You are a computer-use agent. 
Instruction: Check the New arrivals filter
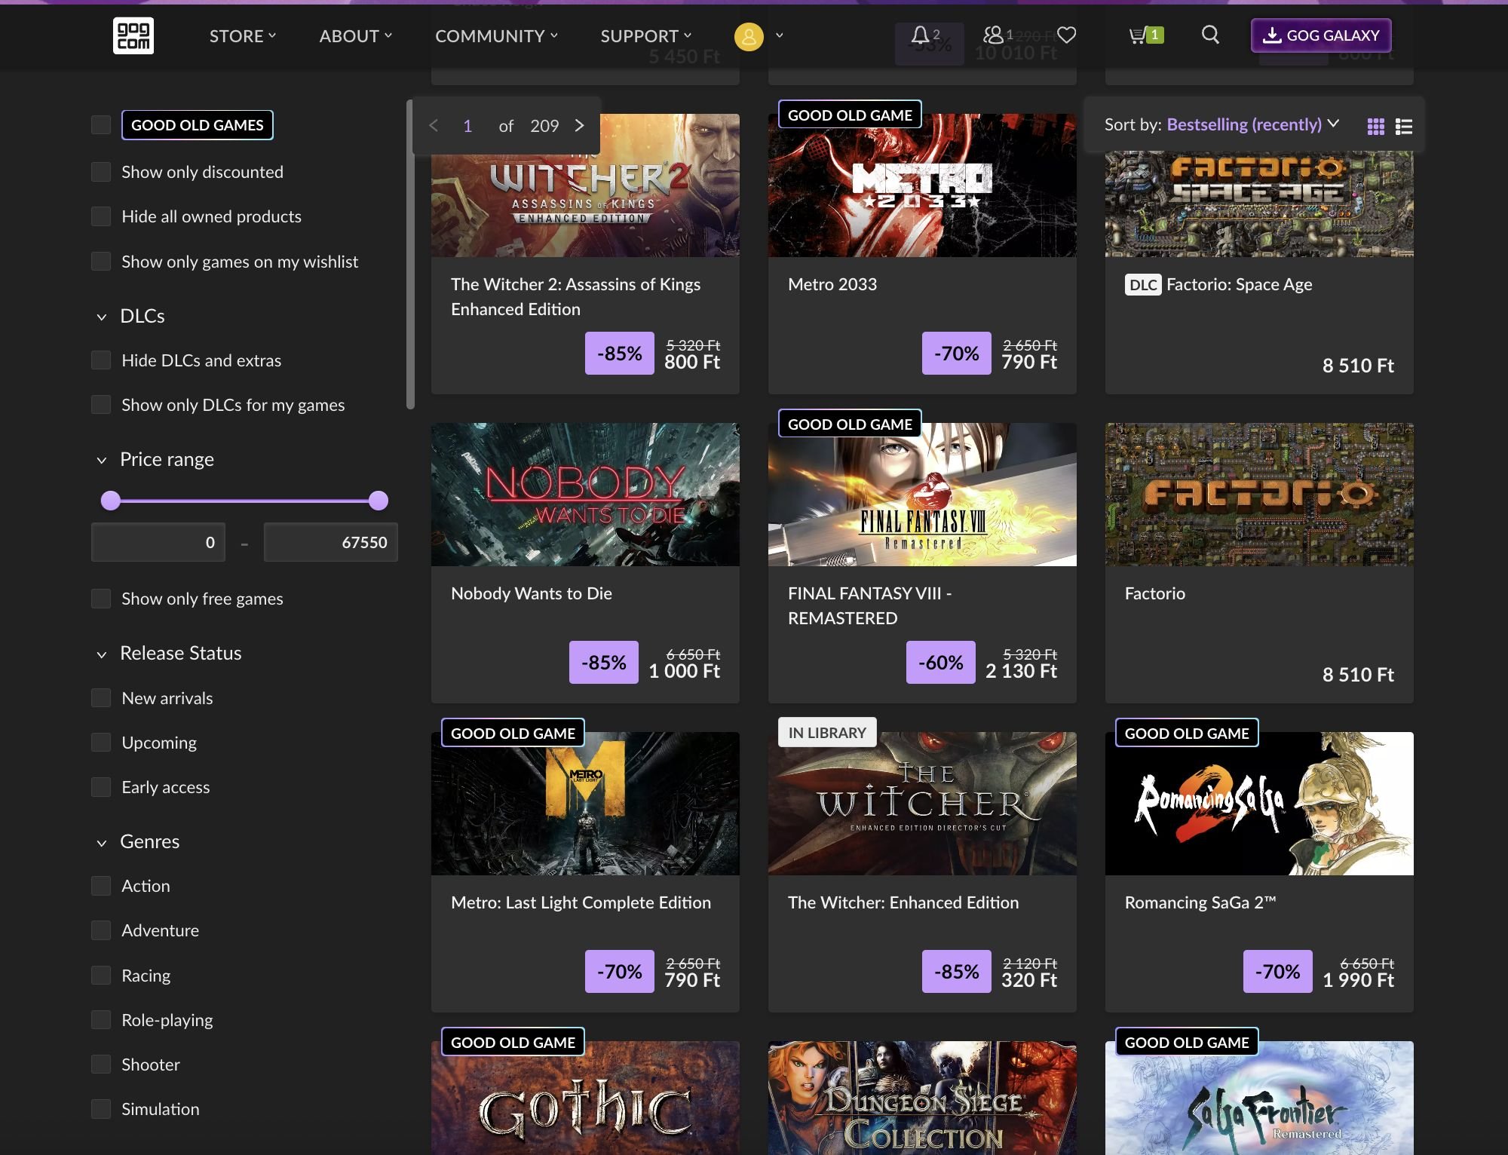[101, 698]
